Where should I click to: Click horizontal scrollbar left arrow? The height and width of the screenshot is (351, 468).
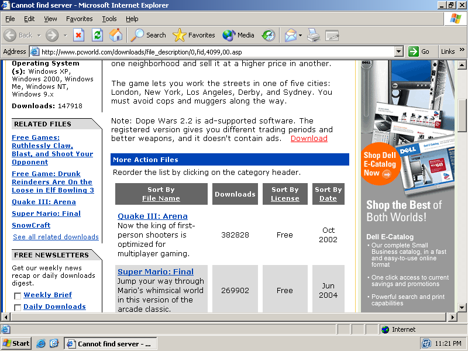pyautogui.click(x=6, y=317)
